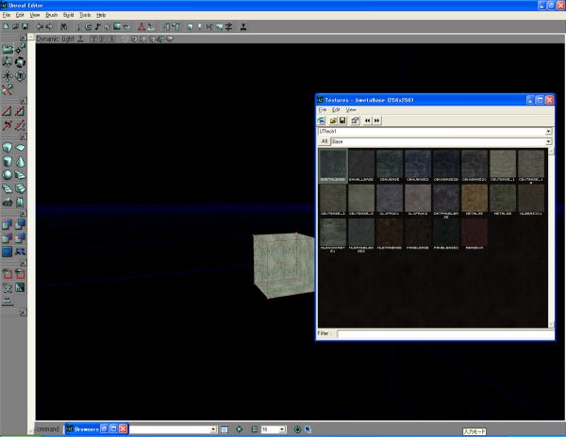
Task: Toggle the vertex snap icon in bottom bar
Action: pos(239,429)
